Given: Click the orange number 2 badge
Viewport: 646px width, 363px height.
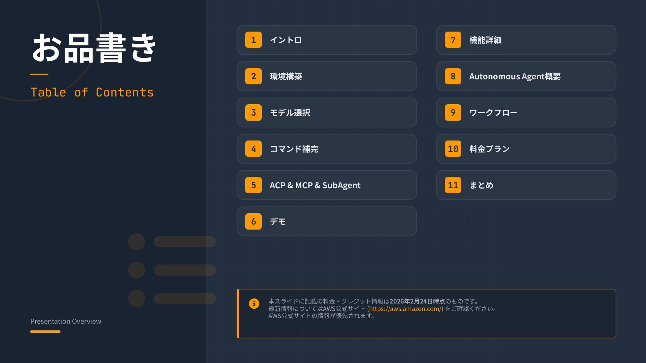Looking at the screenshot, I should tap(253, 76).
